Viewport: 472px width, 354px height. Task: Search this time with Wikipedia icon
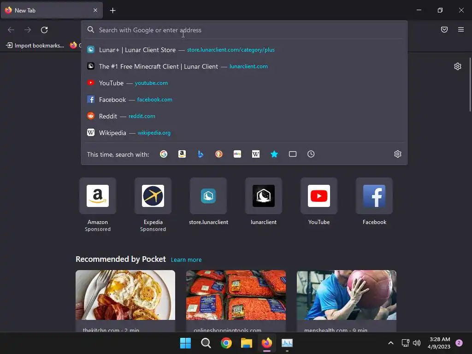255,154
